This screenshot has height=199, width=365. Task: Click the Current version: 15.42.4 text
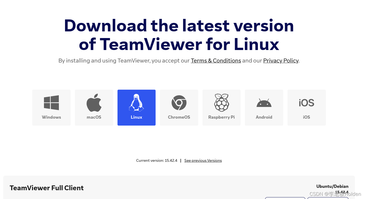(157, 160)
